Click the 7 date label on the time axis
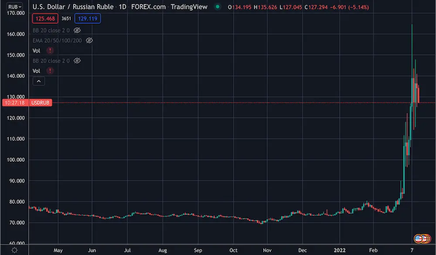The height and width of the screenshot is (255, 436). tap(412, 250)
